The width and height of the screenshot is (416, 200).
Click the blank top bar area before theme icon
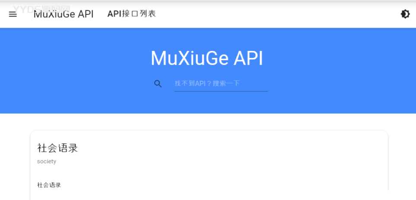point(281,14)
